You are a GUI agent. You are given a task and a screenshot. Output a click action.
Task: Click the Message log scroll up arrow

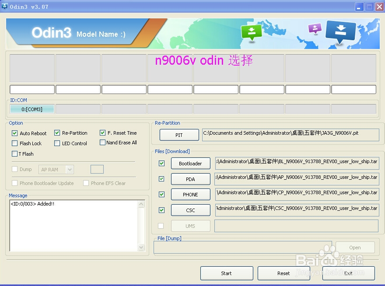point(141,204)
